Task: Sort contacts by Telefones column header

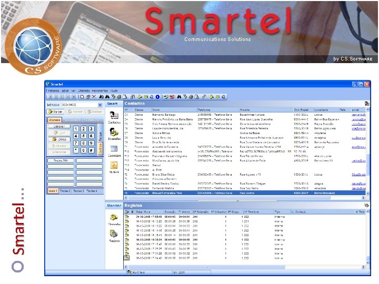Action: [218, 110]
